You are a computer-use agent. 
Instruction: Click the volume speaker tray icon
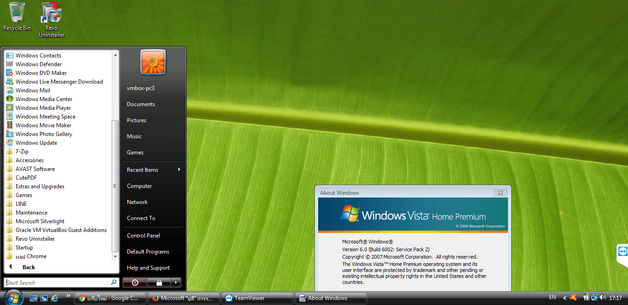point(602,298)
